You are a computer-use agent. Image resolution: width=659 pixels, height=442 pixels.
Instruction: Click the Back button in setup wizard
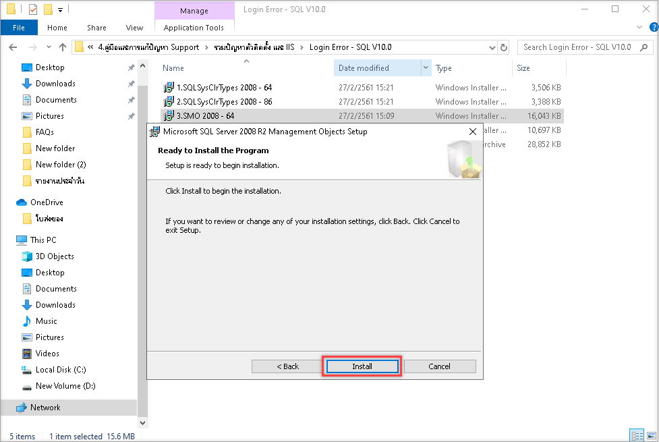[x=287, y=366]
